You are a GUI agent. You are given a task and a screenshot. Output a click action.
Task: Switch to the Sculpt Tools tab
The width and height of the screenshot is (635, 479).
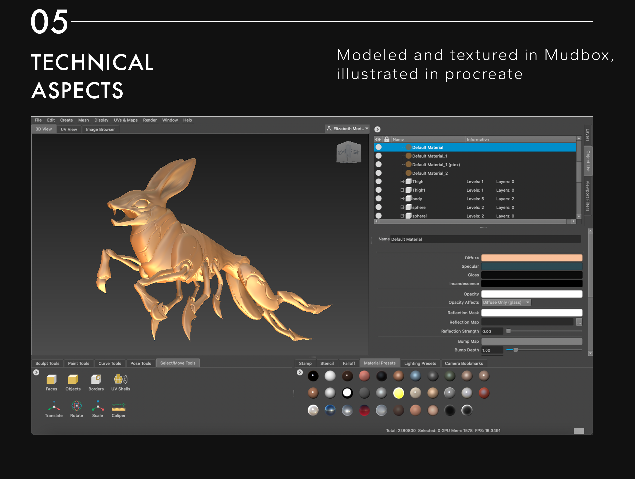47,363
